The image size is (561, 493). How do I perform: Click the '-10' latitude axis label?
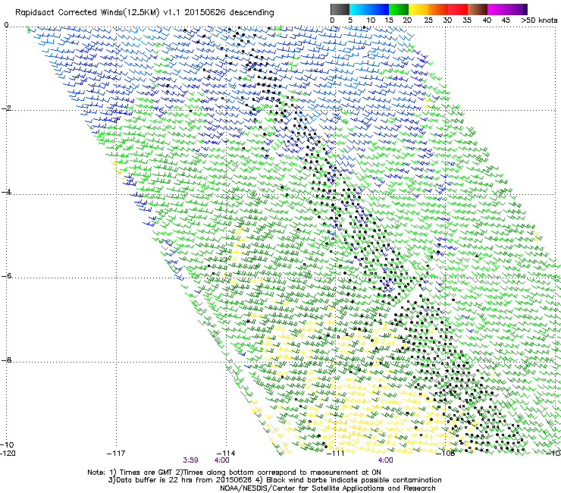tap(8, 444)
